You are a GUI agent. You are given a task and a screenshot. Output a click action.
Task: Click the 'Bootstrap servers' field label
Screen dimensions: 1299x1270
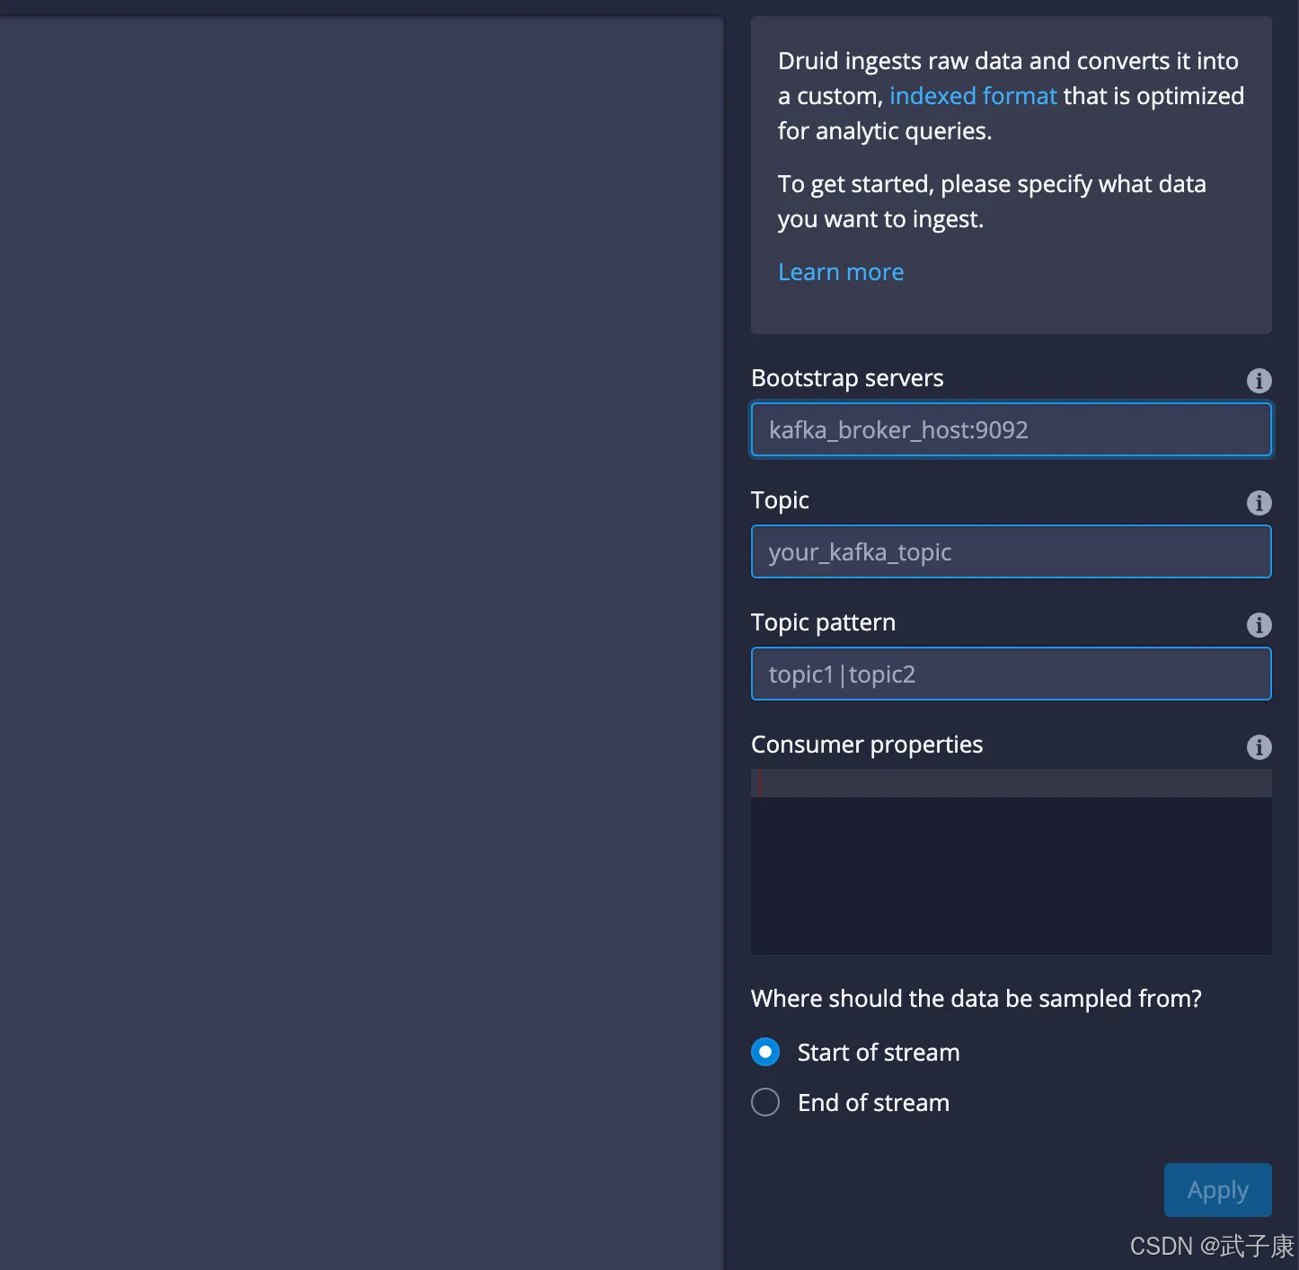click(846, 378)
